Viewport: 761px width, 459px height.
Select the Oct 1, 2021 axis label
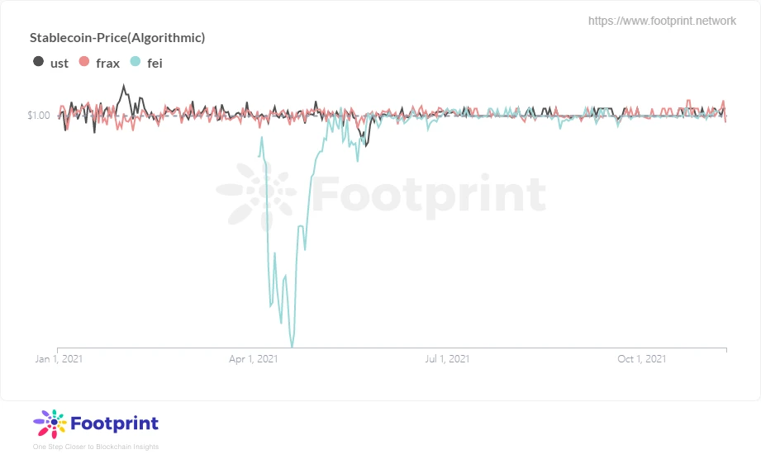[642, 359]
